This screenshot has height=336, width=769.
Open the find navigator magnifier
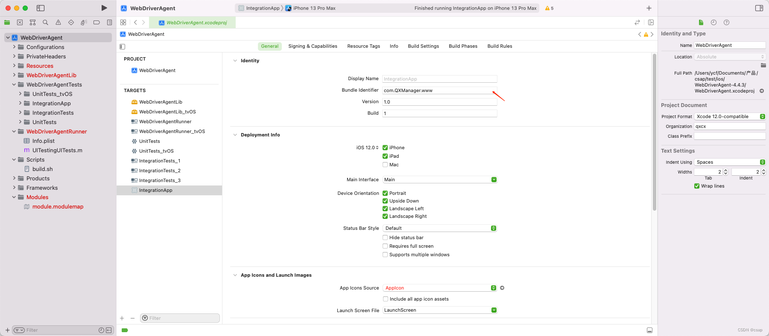[46, 22]
